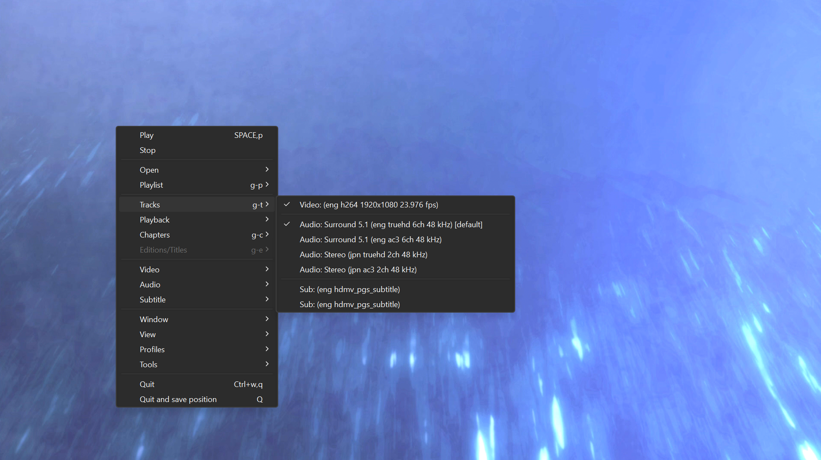
Task: Expand the Subtitle submenu
Action: click(197, 300)
